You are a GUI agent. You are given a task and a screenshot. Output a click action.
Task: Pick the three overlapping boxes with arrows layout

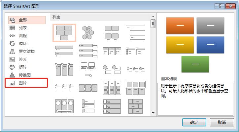click(x=88, y=88)
